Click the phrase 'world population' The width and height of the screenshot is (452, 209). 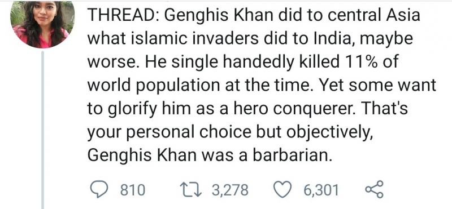click(x=153, y=86)
